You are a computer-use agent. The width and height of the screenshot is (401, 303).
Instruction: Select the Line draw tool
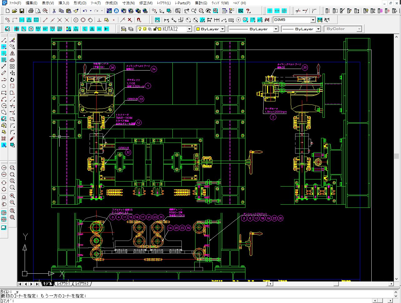point(4,40)
